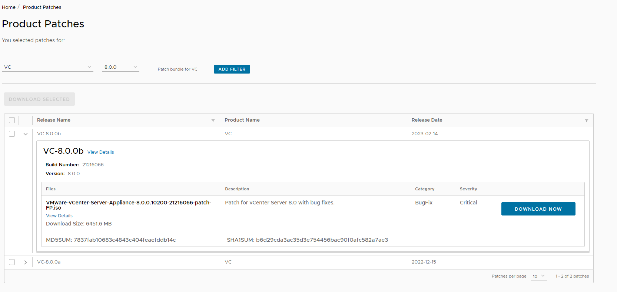Open the Release Date column filter icon
The height and width of the screenshot is (292, 617).
coord(587,120)
